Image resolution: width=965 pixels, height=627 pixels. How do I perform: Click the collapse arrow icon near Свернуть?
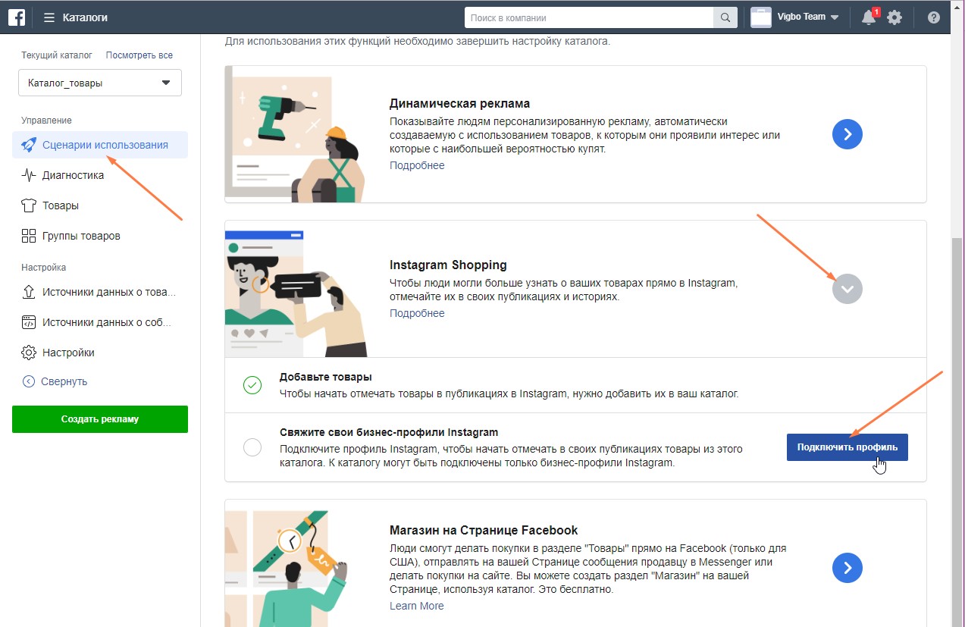pos(29,381)
